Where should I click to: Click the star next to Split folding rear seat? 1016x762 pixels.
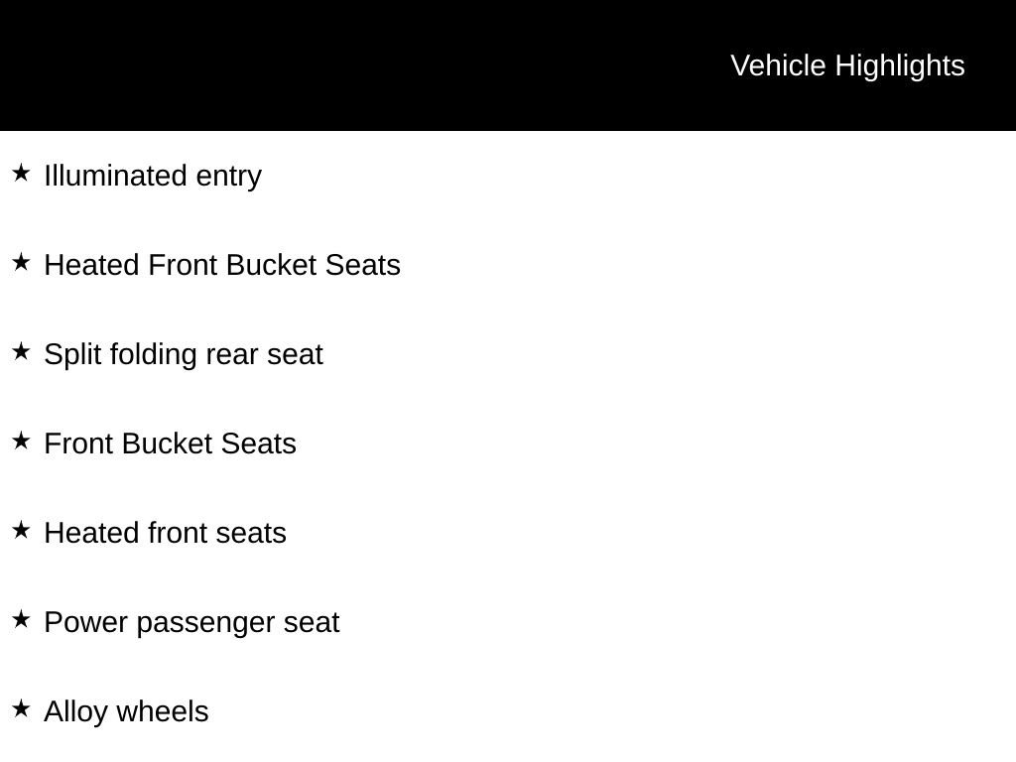22,352
